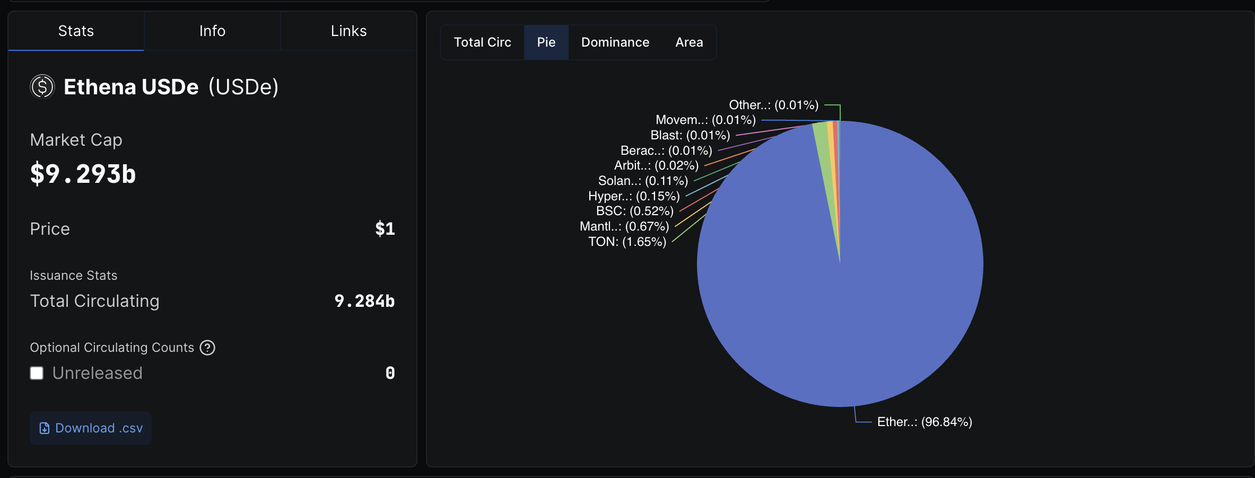Image resolution: width=1255 pixels, height=478 pixels.
Task: Click the Mantl..: (0.67%) chart label
Action: coord(624,226)
